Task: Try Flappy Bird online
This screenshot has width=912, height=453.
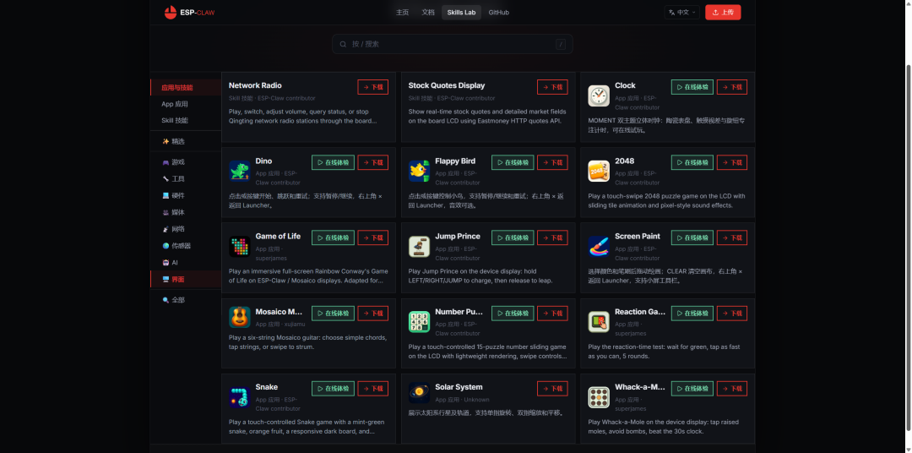Action: point(513,162)
